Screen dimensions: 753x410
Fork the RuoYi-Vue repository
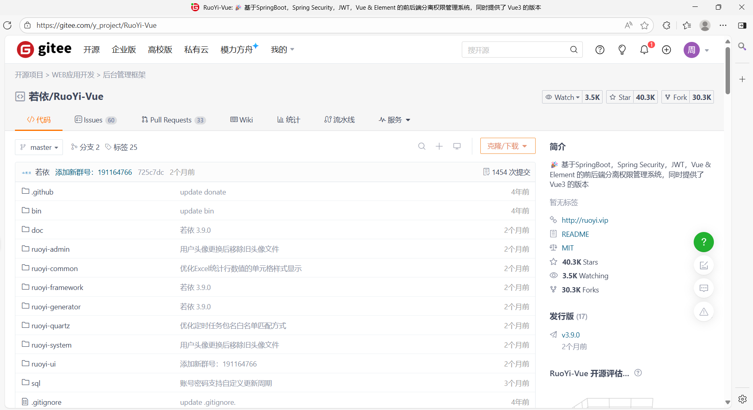coord(675,97)
